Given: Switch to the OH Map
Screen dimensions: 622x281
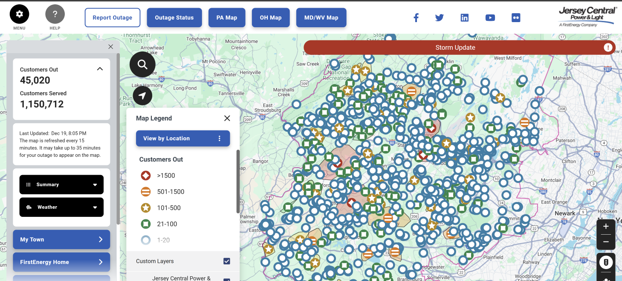Looking at the screenshot, I should (x=271, y=17).
